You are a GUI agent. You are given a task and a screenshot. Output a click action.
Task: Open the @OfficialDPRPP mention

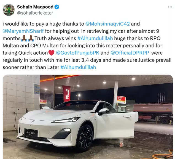pyautogui.click(x=130, y=53)
